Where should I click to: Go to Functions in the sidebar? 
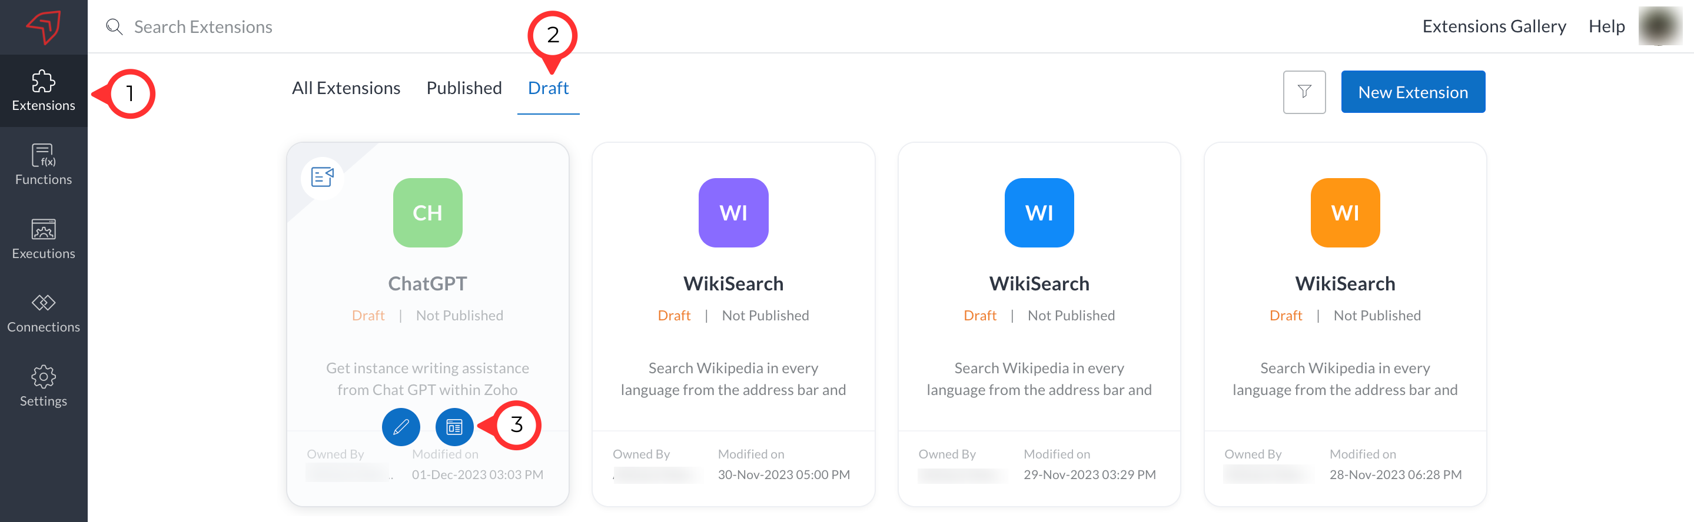44,165
